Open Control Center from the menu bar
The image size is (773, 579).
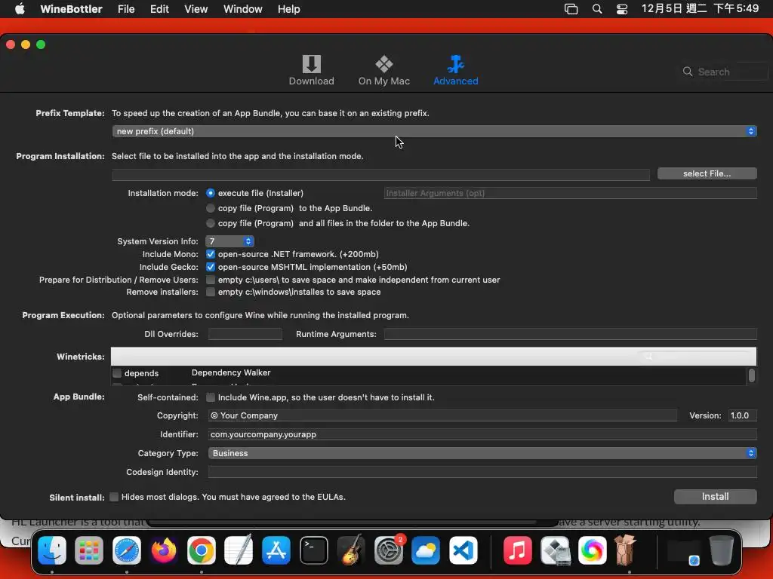click(622, 9)
